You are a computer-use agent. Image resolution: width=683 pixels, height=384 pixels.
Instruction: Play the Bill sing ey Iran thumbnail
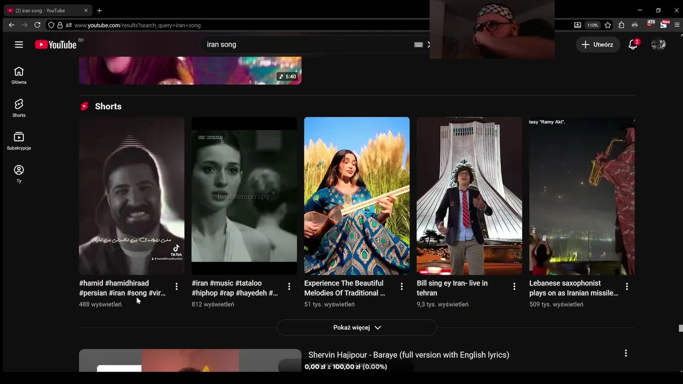tap(470, 196)
